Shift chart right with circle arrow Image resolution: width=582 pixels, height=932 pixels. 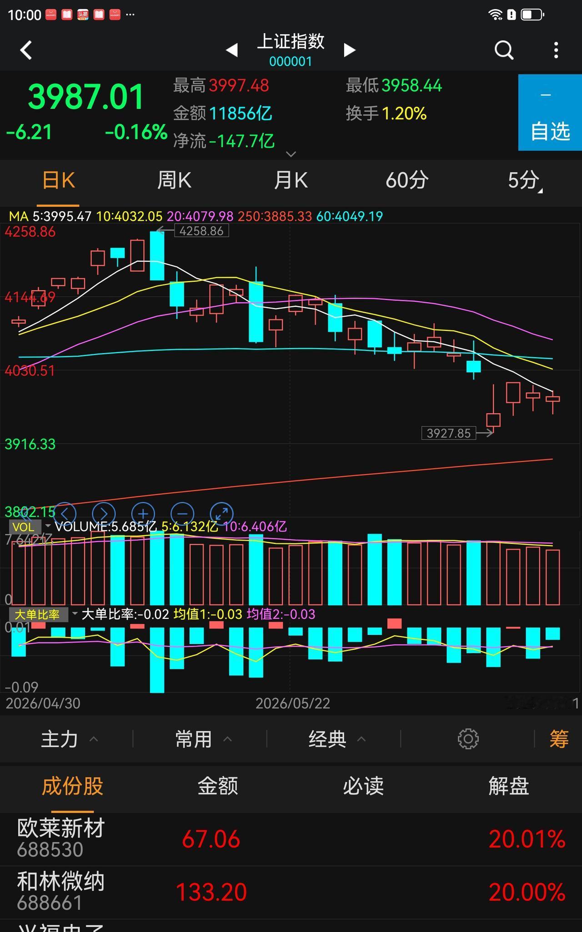tap(104, 514)
